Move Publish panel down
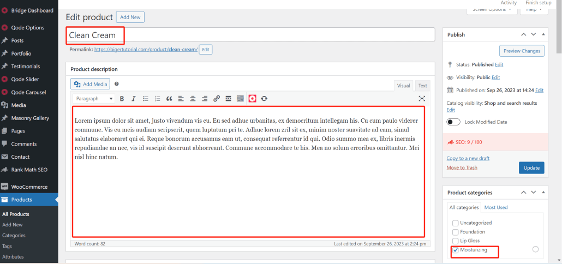This screenshot has width=562, height=264. point(533,34)
